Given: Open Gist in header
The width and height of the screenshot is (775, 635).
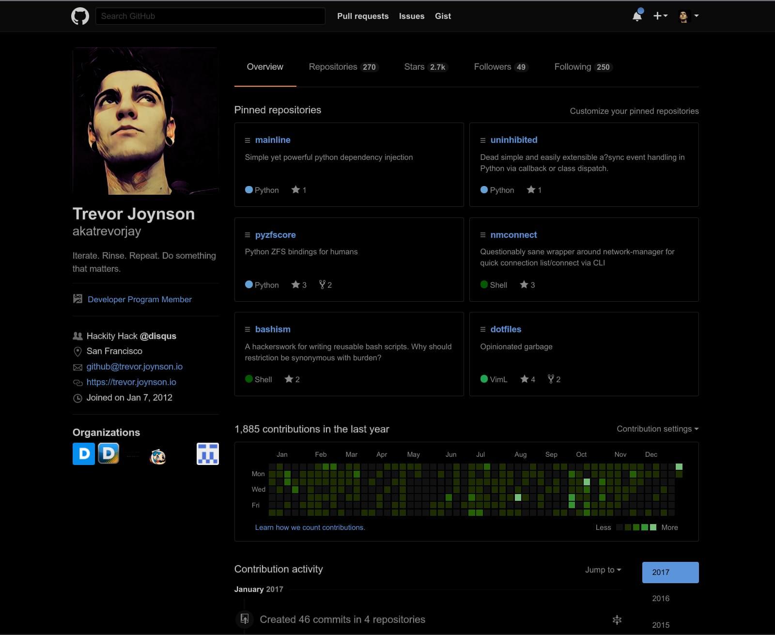Looking at the screenshot, I should pos(443,16).
